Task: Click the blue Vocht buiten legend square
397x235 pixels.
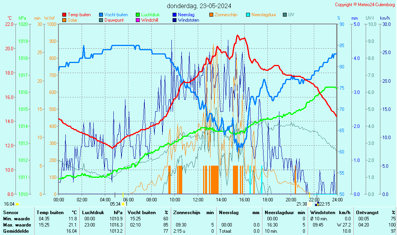Action: point(101,15)
